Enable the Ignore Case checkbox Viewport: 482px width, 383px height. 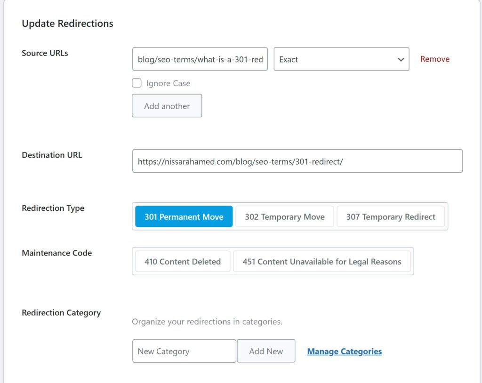pyautogui.click(x=137, y=83)
